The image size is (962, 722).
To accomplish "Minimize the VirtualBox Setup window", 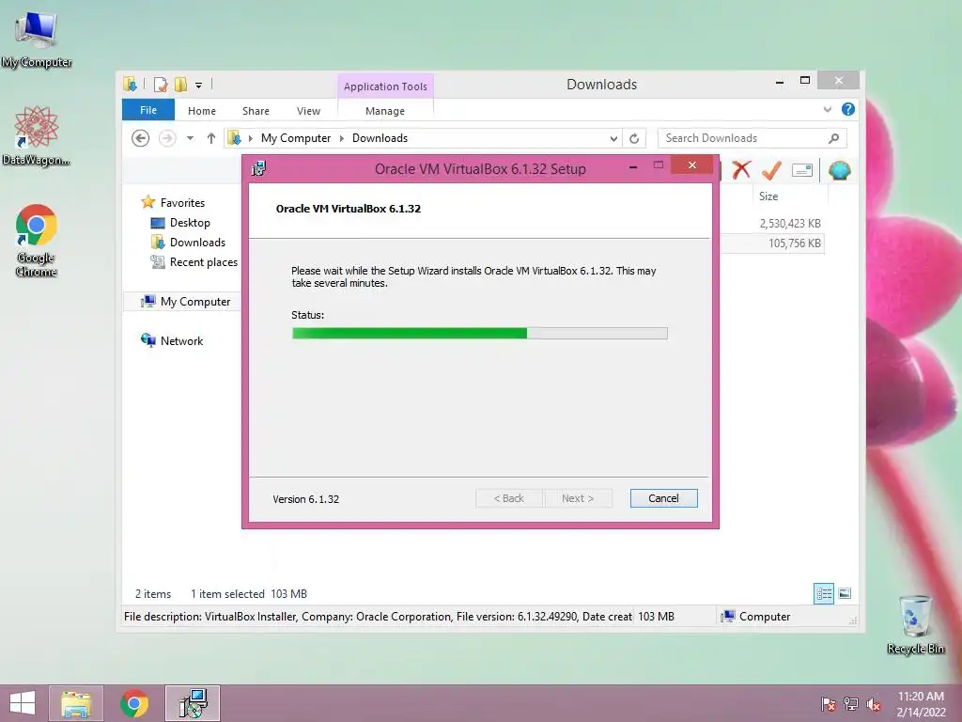I will 633,165.
